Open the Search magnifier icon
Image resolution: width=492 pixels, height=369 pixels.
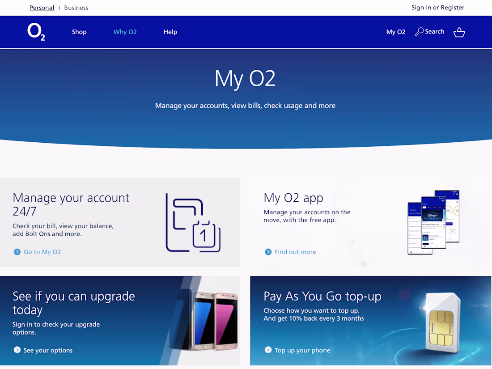point(418,31)
